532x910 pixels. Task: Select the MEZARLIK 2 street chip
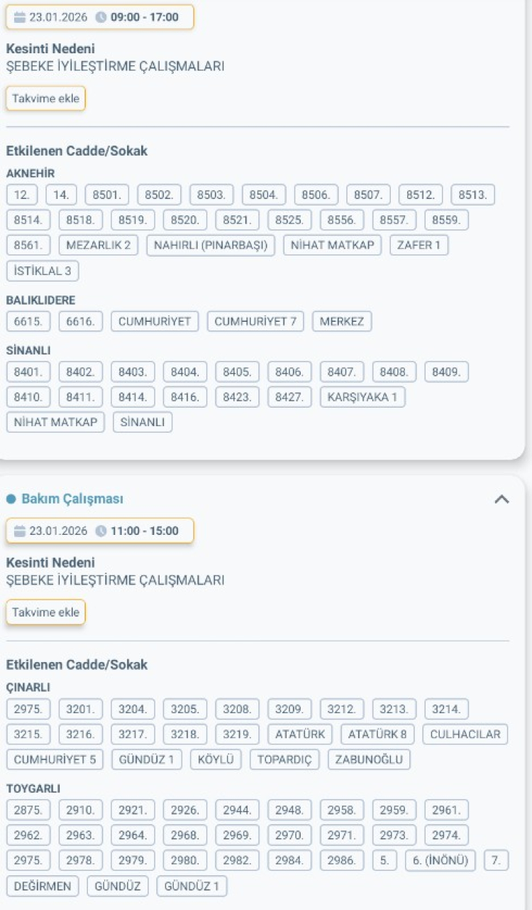click(99, 246)
